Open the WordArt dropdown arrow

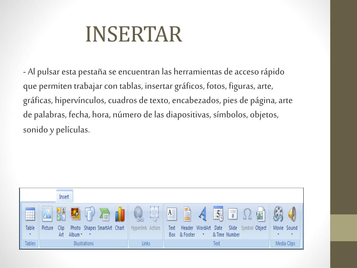tap(203, 234)
